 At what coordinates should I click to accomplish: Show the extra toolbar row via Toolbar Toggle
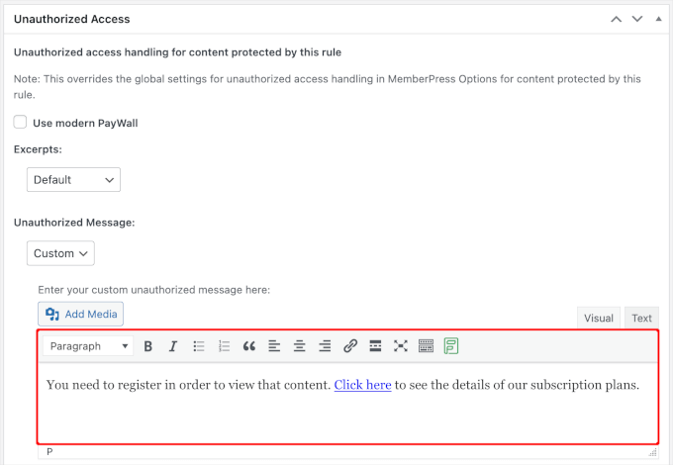[x=426, y=346]
